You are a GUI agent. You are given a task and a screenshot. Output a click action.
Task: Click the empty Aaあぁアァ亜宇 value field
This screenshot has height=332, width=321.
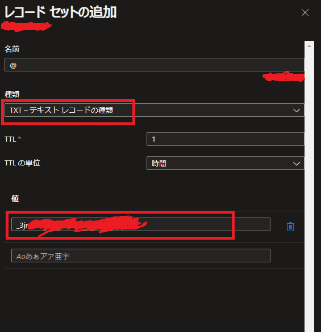point(141,256)
